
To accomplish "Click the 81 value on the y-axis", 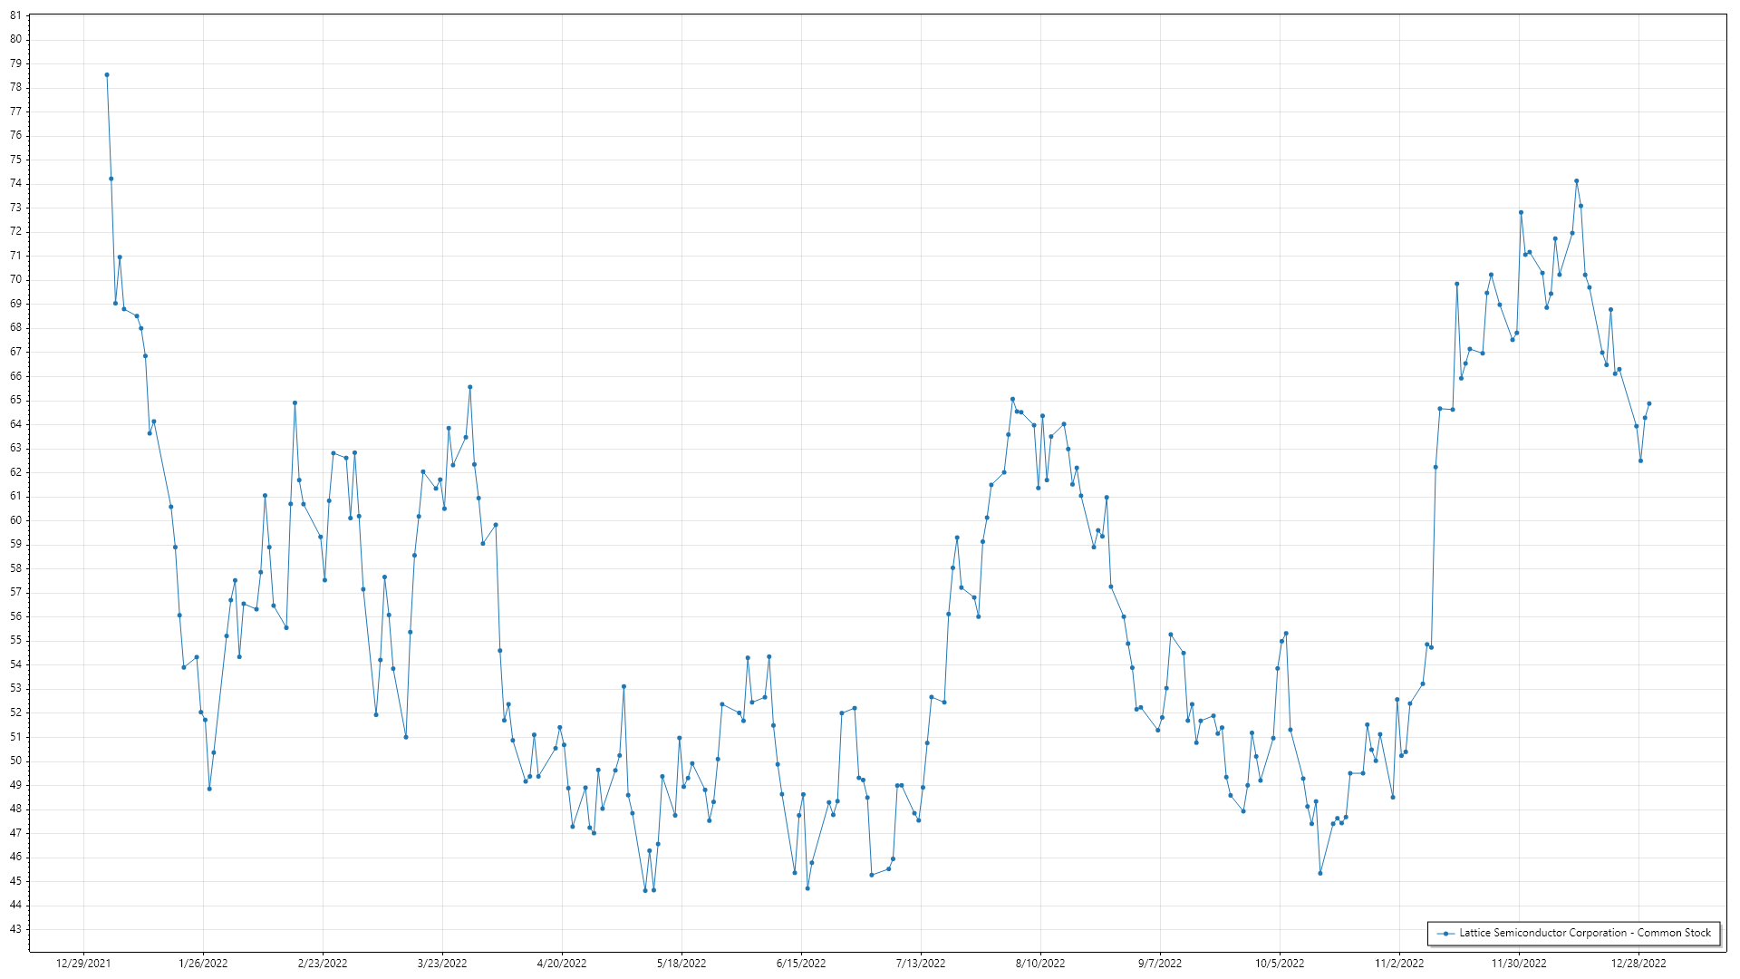I will tap(15, 15).
